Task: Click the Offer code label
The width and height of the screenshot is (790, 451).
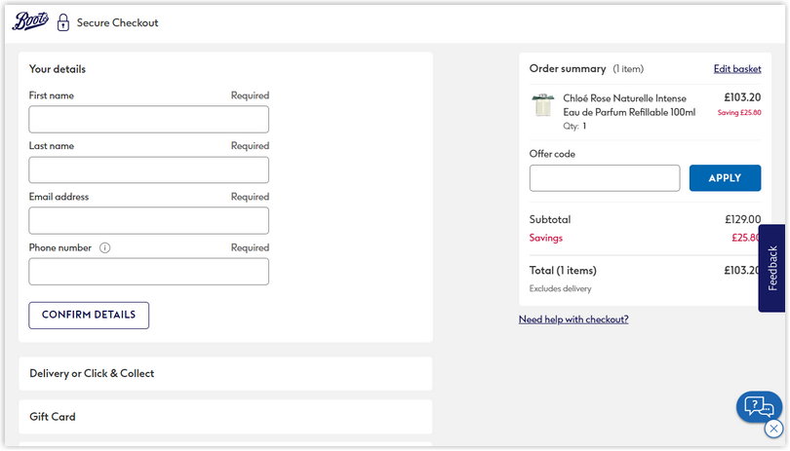Action: click(552, 154)
